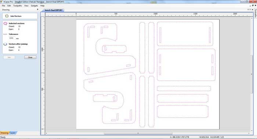Click the Tolerance dashed-line icon
Screen dimensions: 257x139
coord(5,34)
